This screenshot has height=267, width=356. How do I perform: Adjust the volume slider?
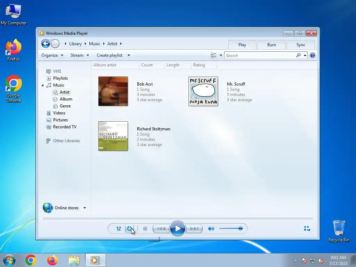coord(231,228)
